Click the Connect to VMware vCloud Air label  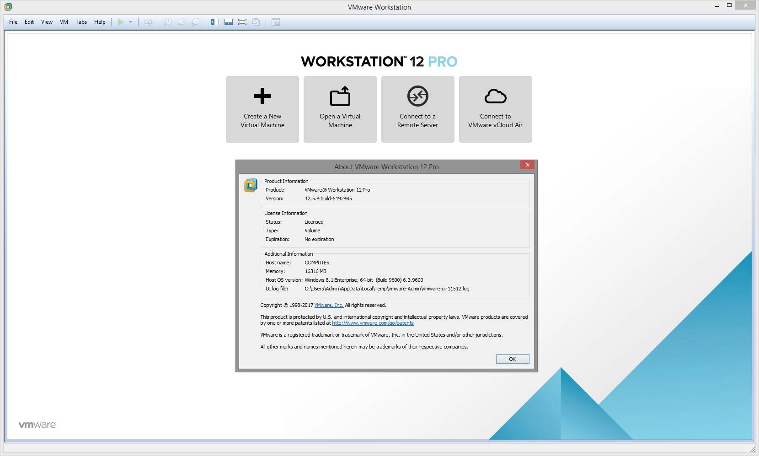(x=496, y=121)
